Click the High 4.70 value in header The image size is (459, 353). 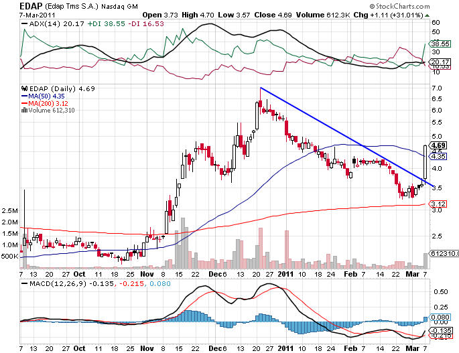(x=198, y=15)
